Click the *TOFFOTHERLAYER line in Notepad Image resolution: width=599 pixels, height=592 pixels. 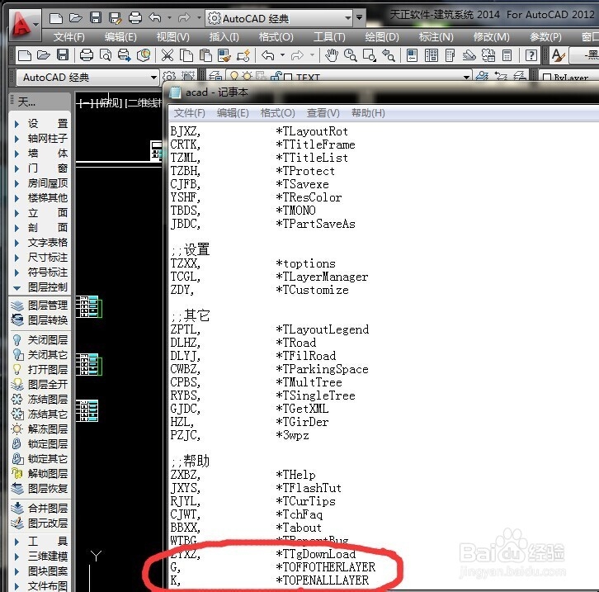pos(325,566)
